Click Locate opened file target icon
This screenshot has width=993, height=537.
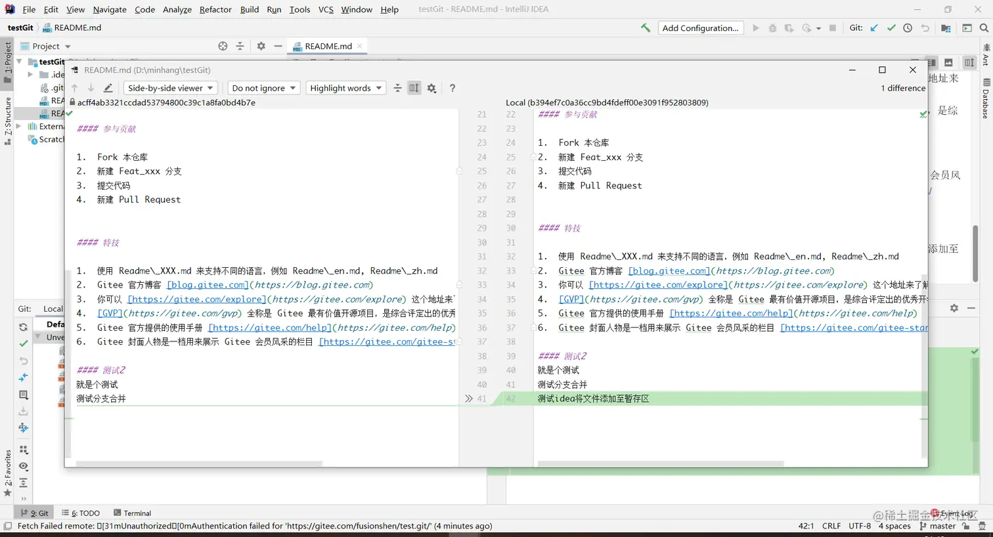[x=223, y=46]
